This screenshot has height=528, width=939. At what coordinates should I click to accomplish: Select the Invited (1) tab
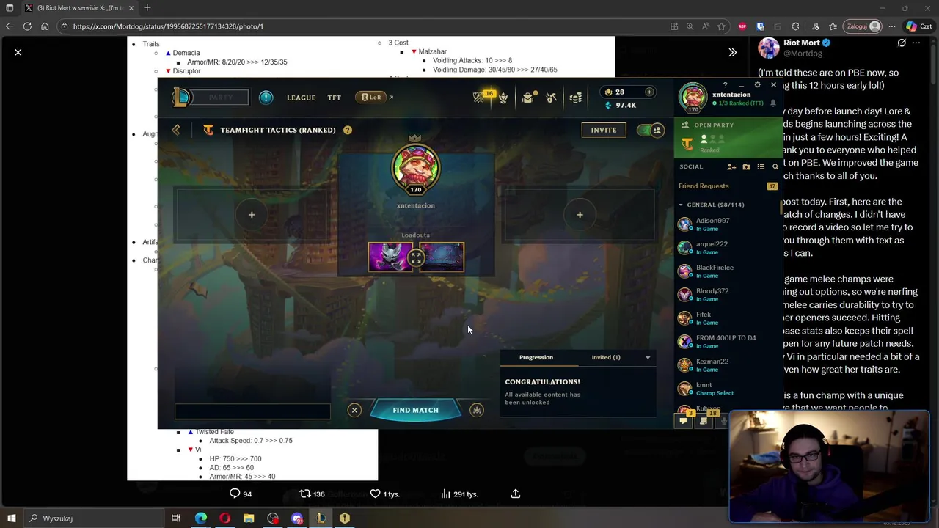point(606,357)
